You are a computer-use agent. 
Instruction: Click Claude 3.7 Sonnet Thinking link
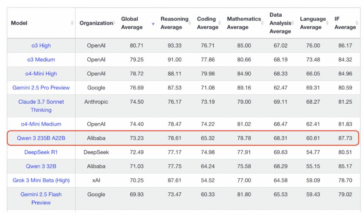click(41, 106)
